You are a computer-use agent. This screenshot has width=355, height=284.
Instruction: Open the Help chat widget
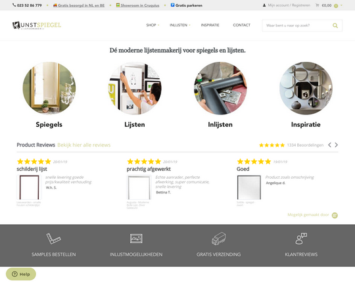tap(21, 274)
